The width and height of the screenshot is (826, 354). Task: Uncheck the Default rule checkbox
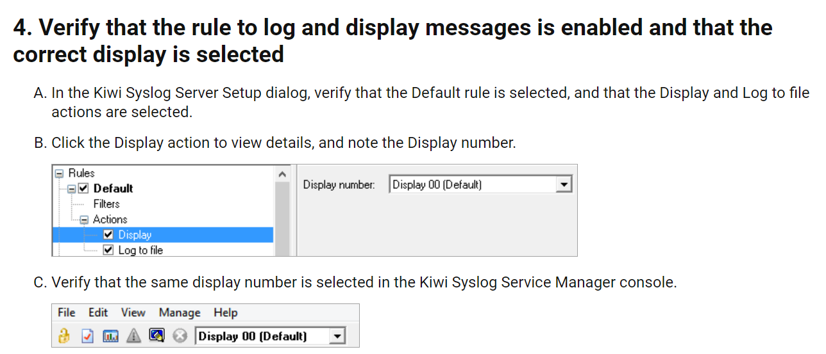pyautogui.click(x=83, y=188)
